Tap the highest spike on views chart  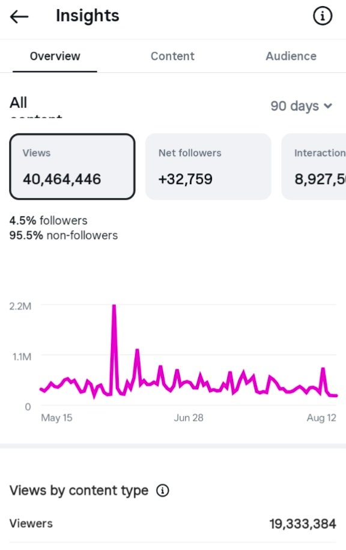pos(114,306)
